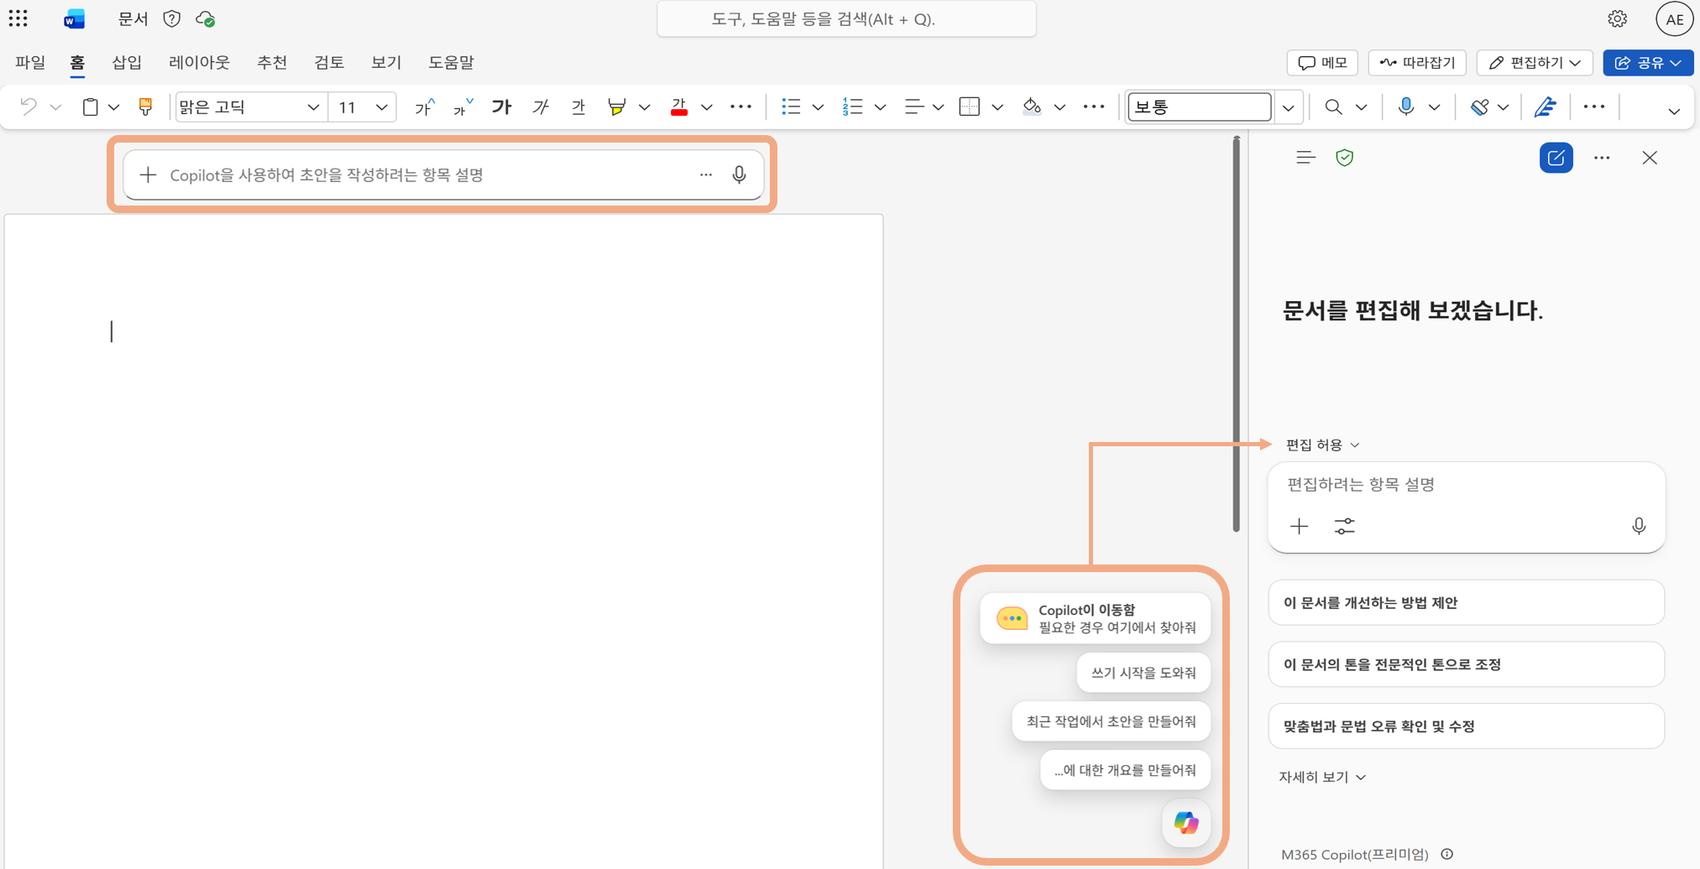Viewport: 1700px width, 869px height.
Task: Click the borders grid icon
Action: point(970,107)
